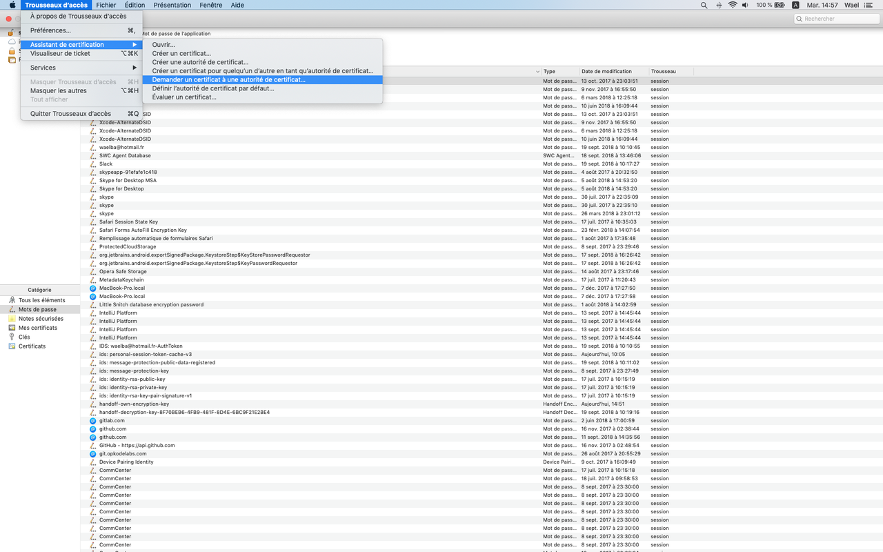Click the Mes certificats category icon

[x=12, y=328]
